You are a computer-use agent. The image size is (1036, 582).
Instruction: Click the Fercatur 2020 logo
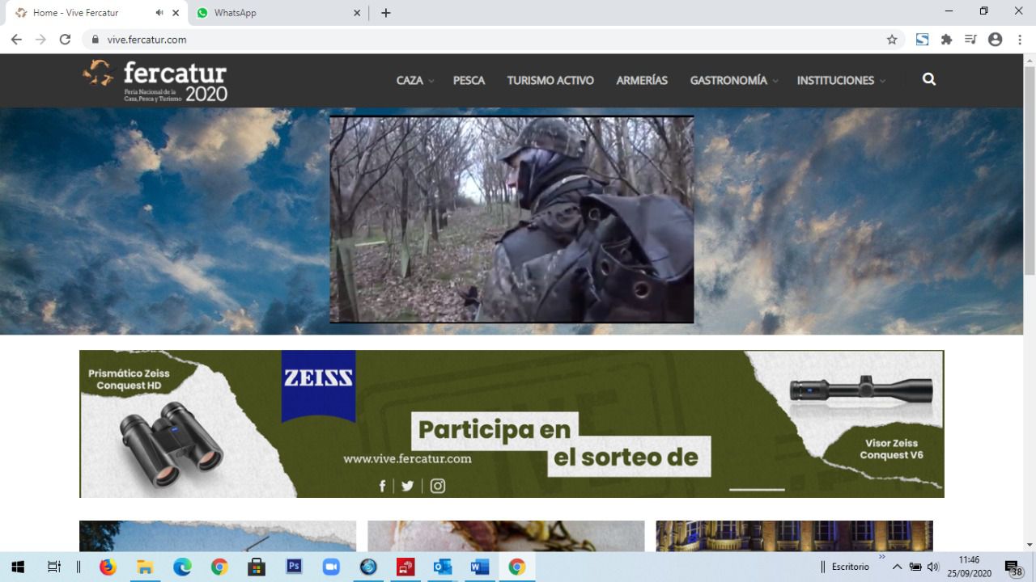pos(155,81)
